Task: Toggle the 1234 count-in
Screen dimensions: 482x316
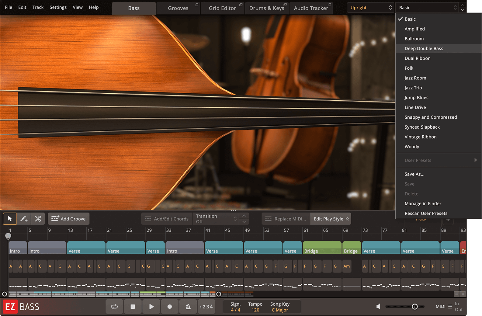Action: point(206,307)
